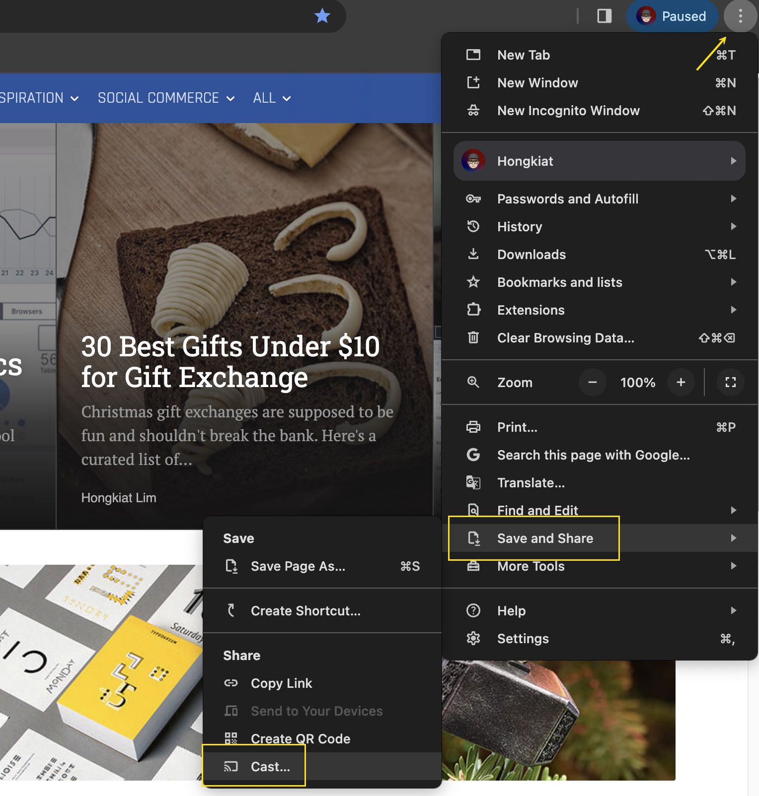Viewport: 759px width, 796px height.
Task: Click the Cast screen icon
Action: (231, 767)
